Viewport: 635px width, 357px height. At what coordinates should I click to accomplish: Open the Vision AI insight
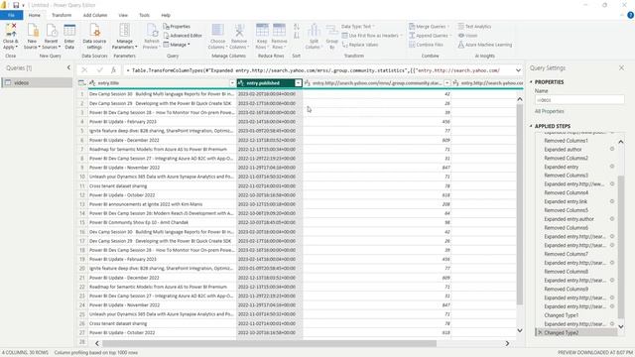click(x=467, y=36)
